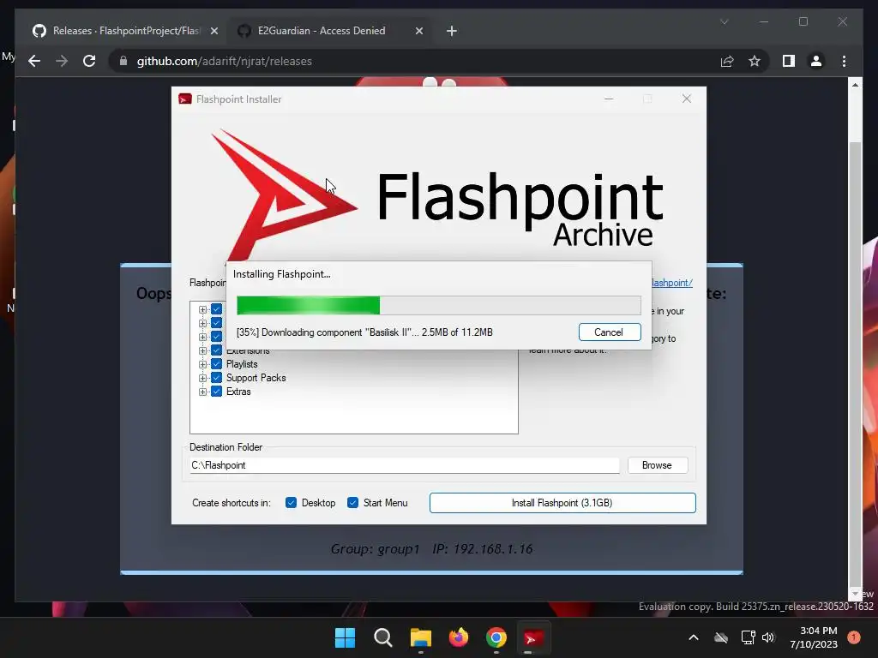Screen dimensions: 878x658
Task: Share this page via share icon
Action: 727,61
